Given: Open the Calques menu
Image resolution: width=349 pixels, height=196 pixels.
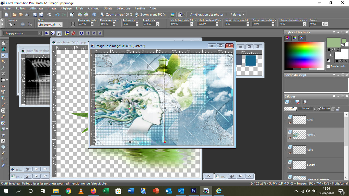Looking at the screenshot, I should [x=94, y=8].
